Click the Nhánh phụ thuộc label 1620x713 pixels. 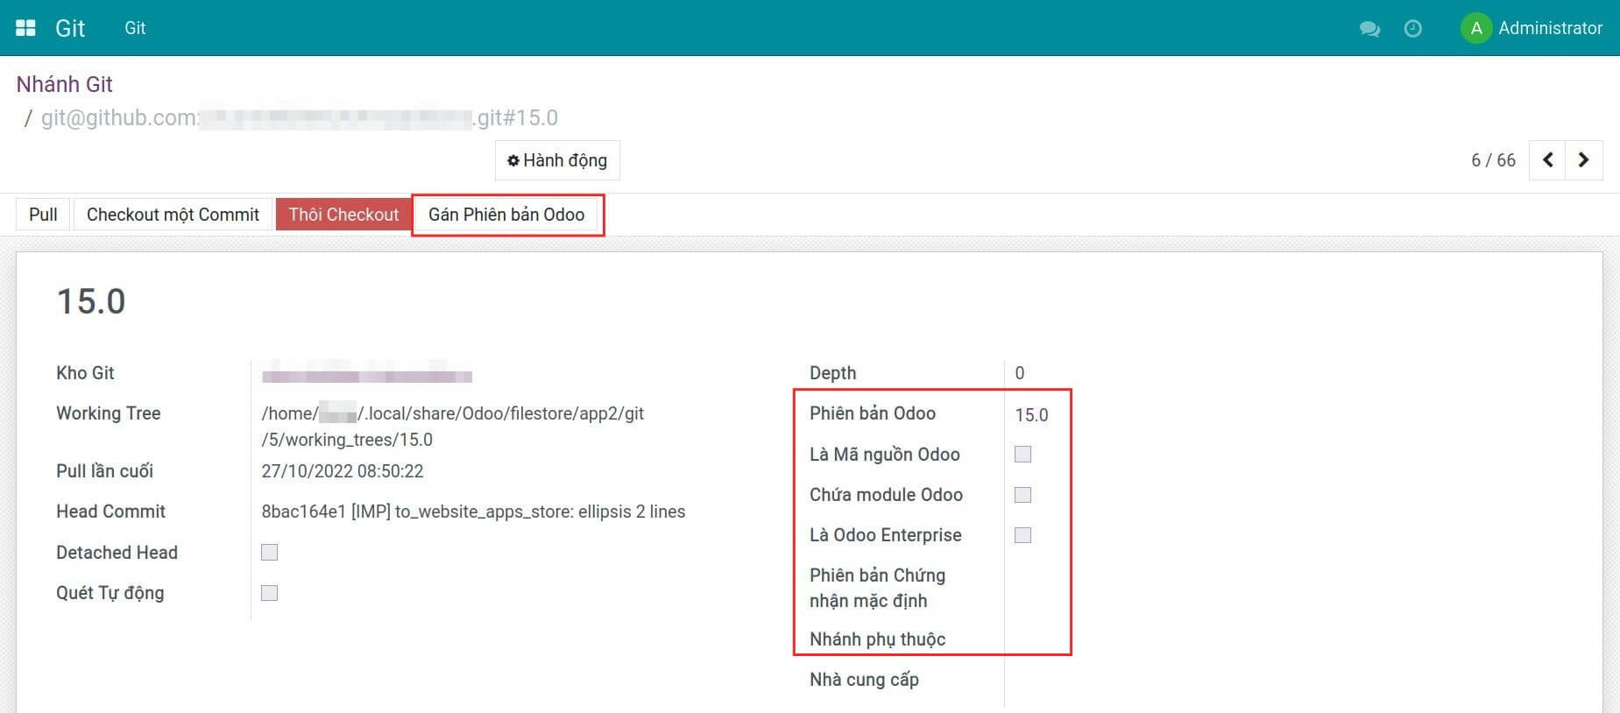[877, 639]
